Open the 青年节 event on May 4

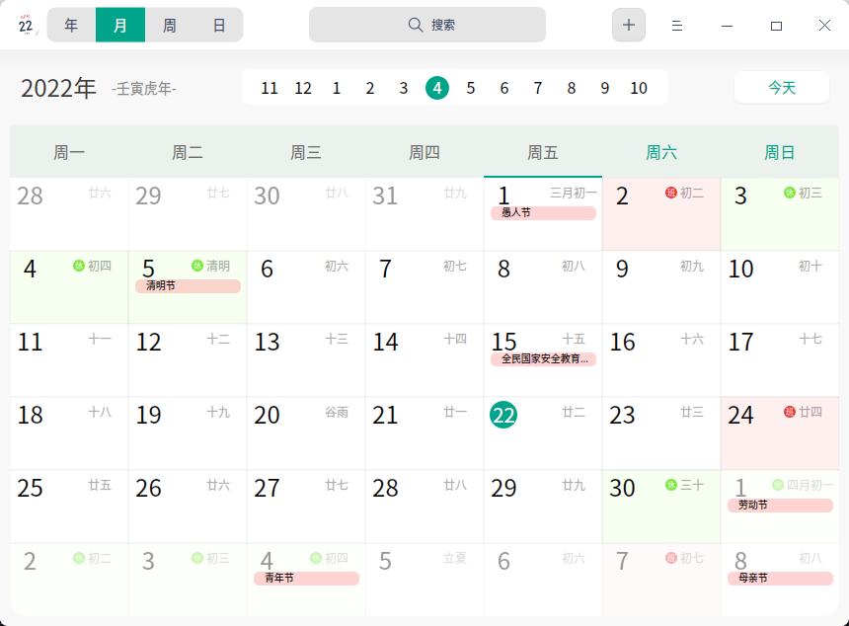click(306, 579)
